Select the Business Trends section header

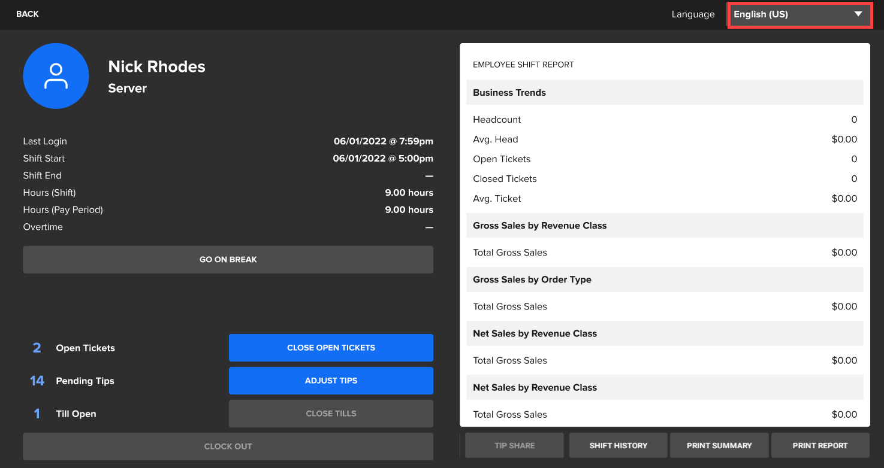point(509,93)
